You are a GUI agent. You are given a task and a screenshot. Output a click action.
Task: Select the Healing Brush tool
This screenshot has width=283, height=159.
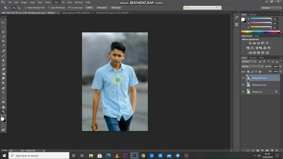[x=3, y=51]
